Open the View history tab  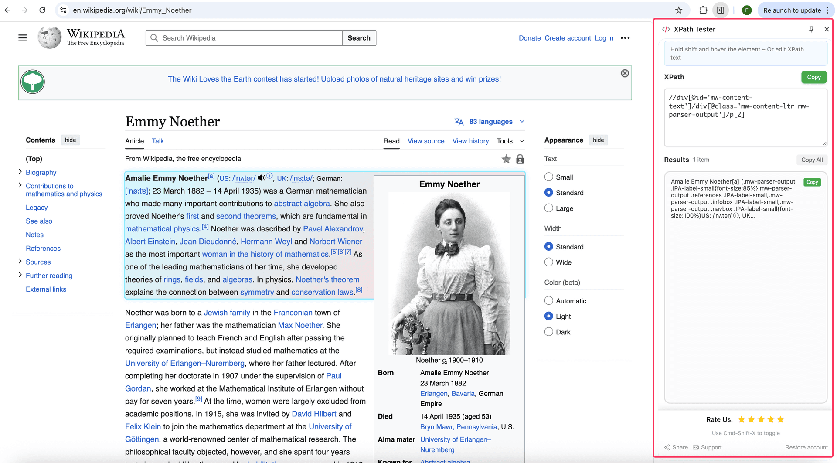tap(470, 141)
